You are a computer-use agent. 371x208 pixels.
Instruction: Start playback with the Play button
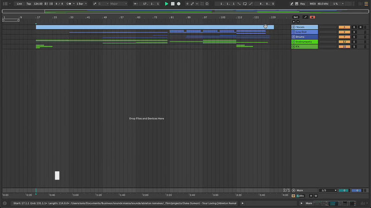pyautogui.click(x=166, y=4)
